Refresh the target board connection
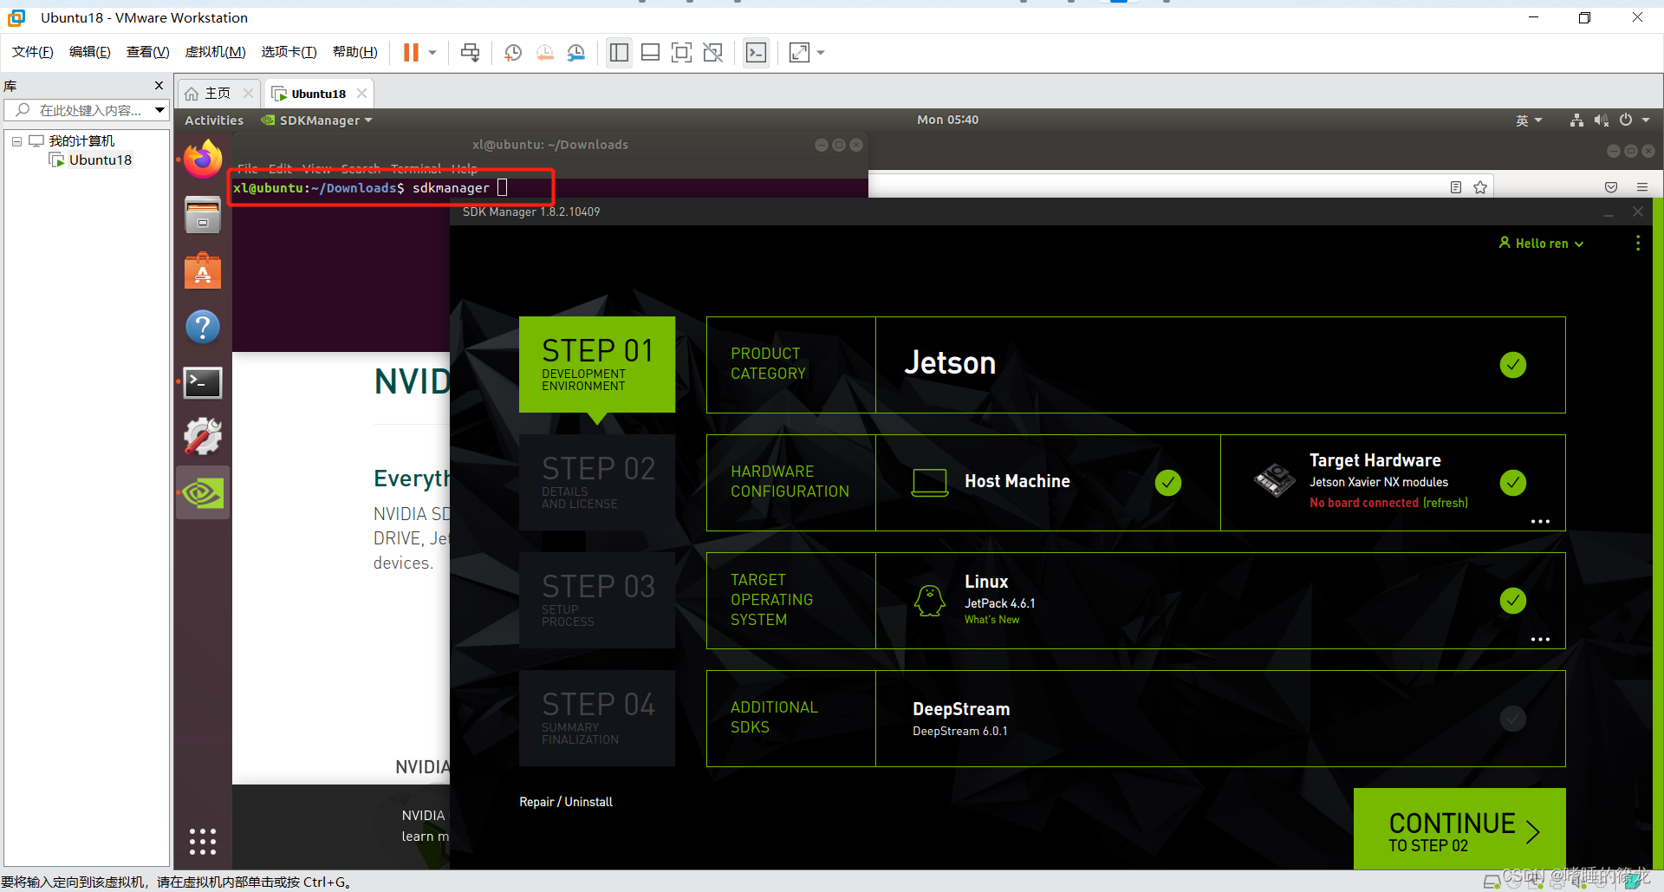Screen dimensions: 1664x892 (x=1446, y=503)
